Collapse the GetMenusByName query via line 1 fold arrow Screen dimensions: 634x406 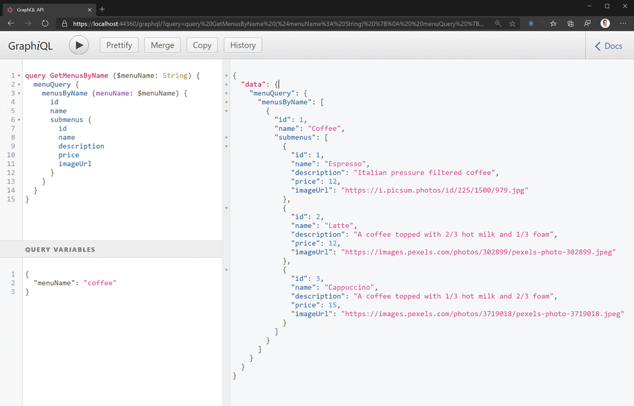click(19, 75)
